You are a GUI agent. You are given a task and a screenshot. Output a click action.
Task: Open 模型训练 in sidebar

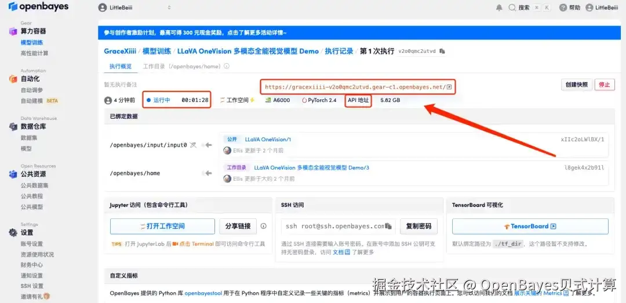pos(32,42)
